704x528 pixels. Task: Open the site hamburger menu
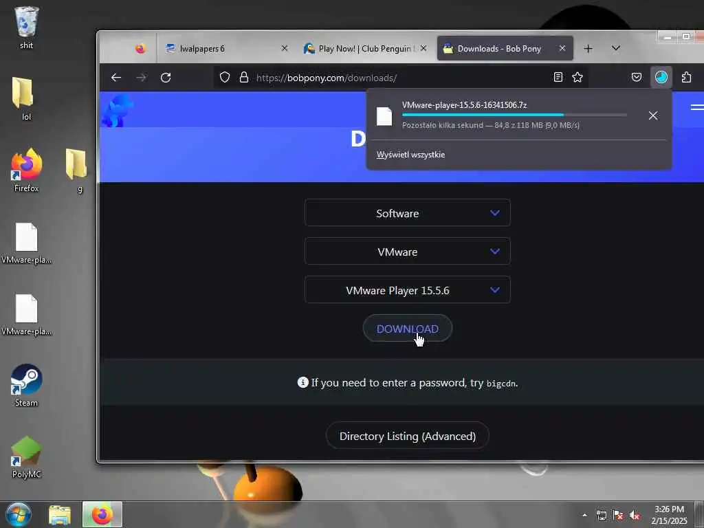click(x=697, y=107)
